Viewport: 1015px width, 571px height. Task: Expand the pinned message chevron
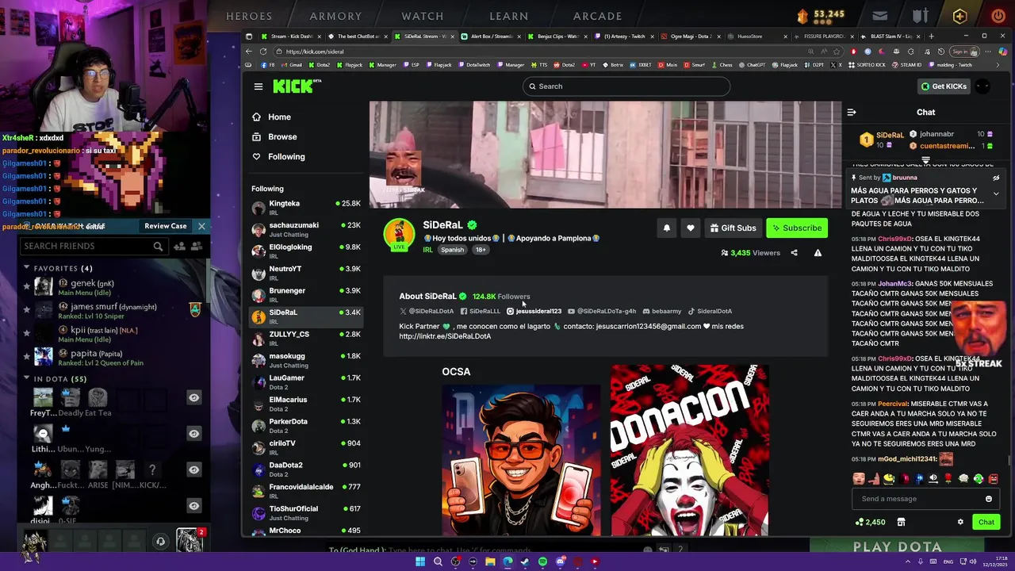(x=996, y=194)
